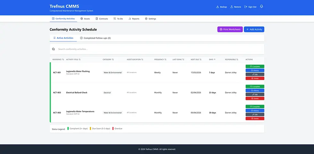Screen dimensions: 314x154
Task: Click the document icon beside Contracts
Action: (x=97, y=19)
